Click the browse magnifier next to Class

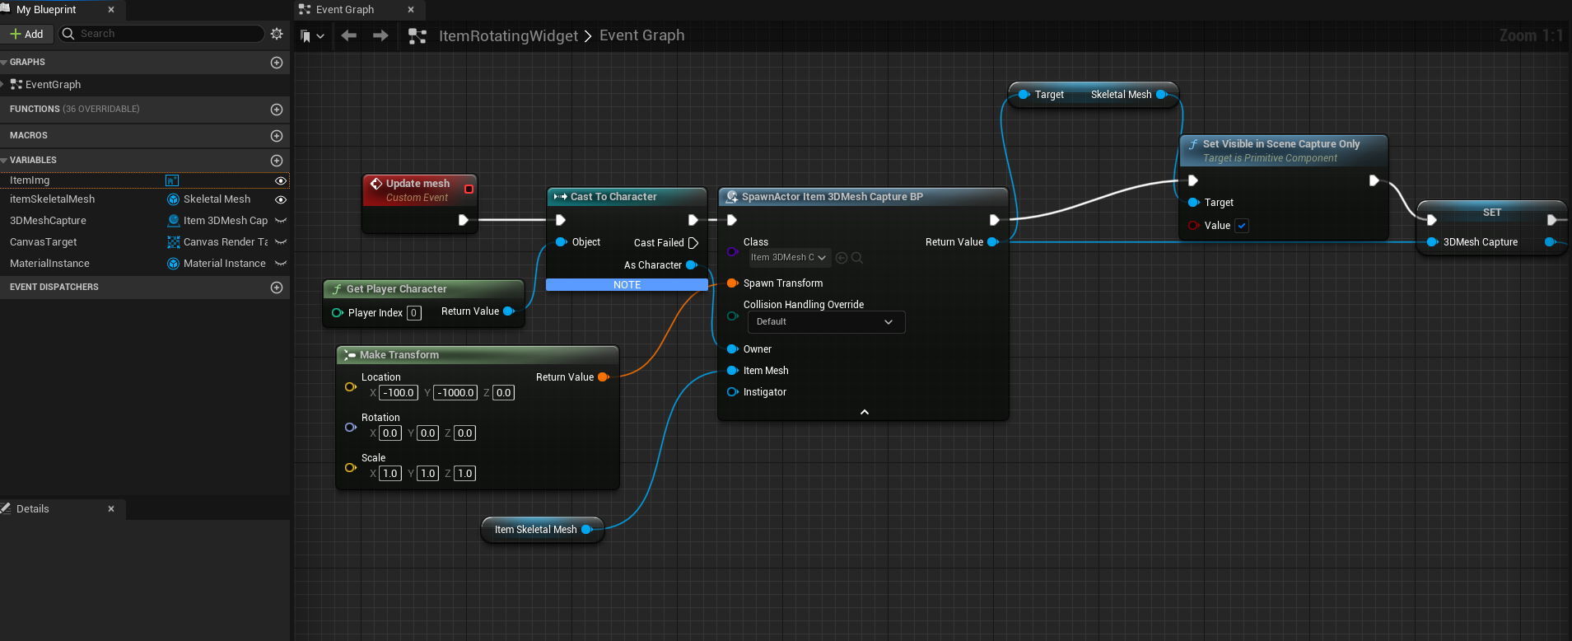coord(857,258)
